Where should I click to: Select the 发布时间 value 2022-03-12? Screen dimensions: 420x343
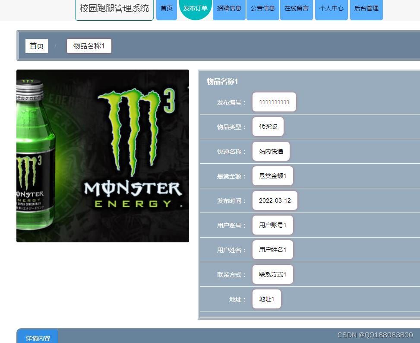[275, 201]
